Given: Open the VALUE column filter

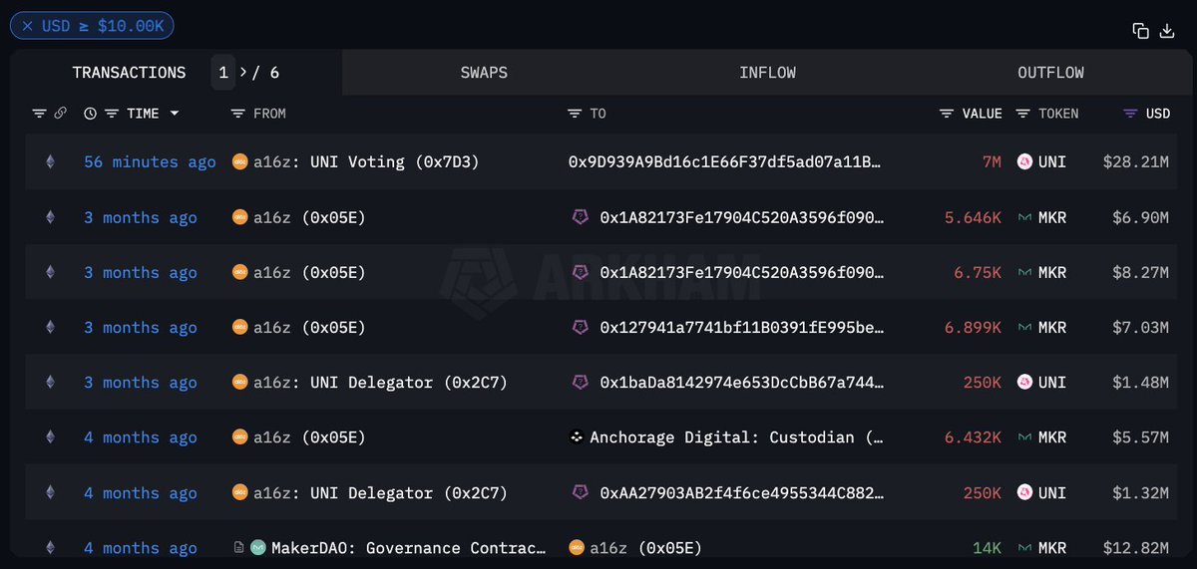Looking at the screenshot, I should coord(947,114).
